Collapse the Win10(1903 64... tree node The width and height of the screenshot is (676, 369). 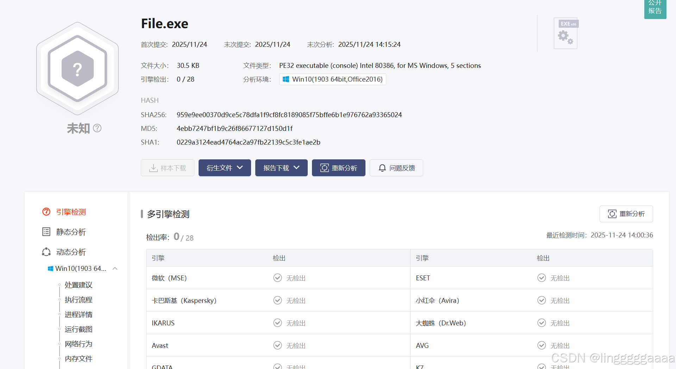point(115,268)
